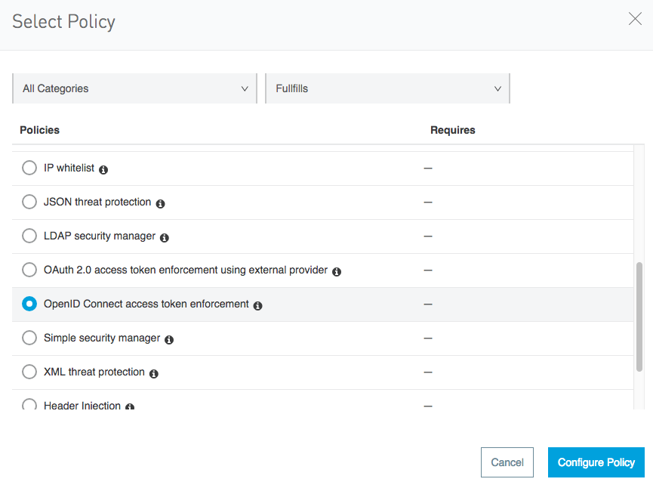The image size is (653, 482).
Task: Click info icon beside JSON threat protection
Action: (160, 203)
